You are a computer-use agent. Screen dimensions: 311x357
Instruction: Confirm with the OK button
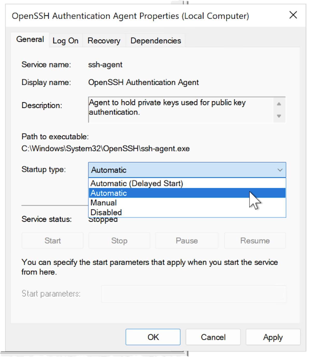(x=153, y=337)
